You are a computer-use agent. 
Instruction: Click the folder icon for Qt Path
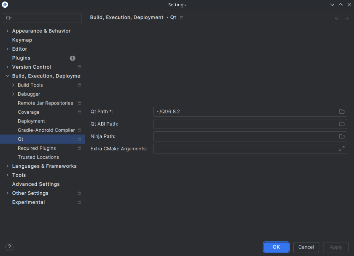[x=342, y=112]
